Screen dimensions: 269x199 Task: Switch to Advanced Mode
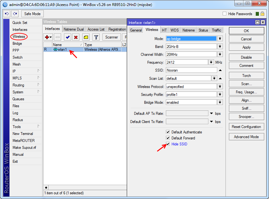click(246, 137)
